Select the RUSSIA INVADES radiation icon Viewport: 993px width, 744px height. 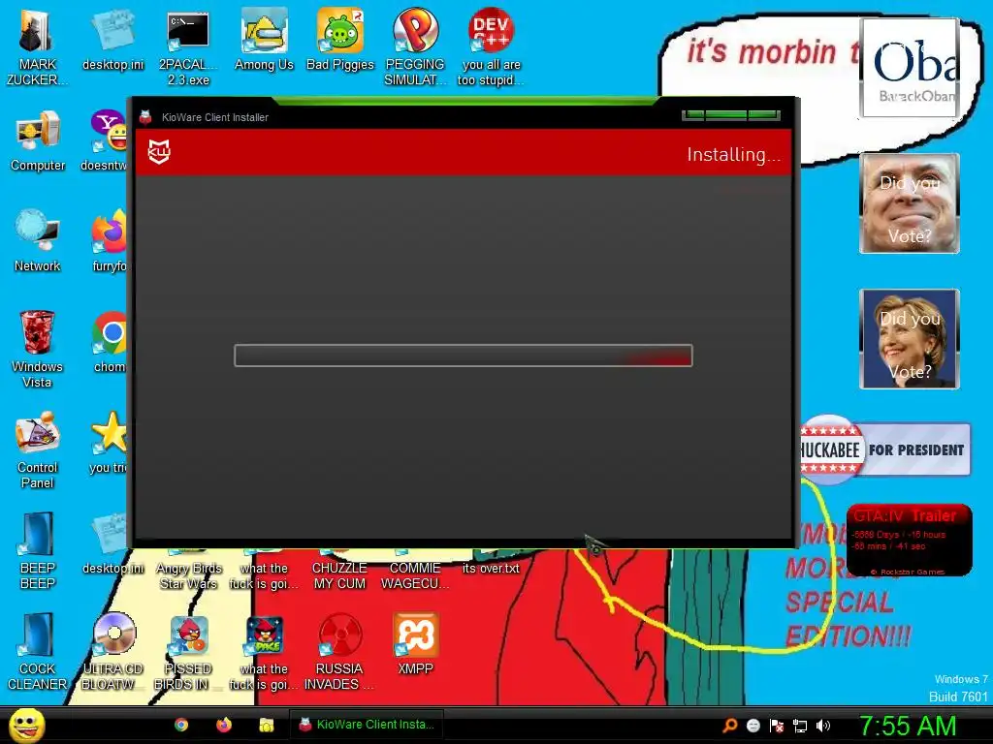coord(339,651)
